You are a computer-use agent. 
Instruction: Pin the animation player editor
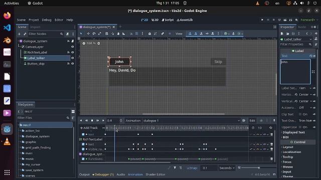coord(274,120)
